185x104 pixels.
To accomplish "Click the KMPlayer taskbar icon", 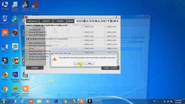I will coord(14,101).
